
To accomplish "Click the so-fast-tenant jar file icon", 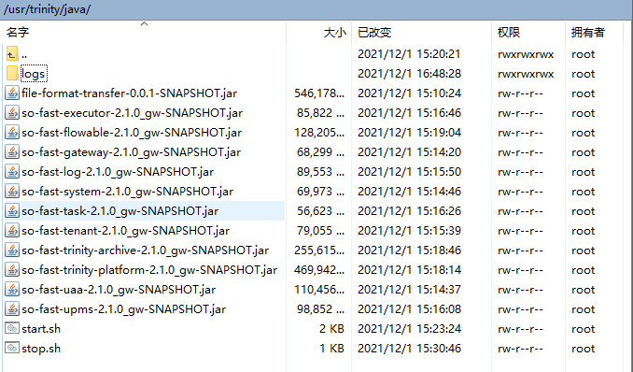I will pos(12,231).
